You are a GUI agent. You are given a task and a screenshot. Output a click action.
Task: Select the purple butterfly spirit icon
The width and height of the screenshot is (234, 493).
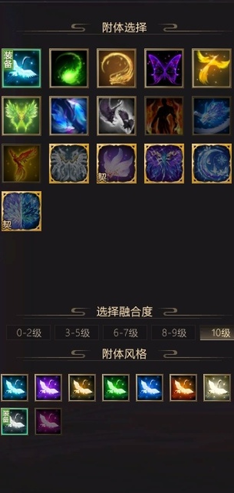(x=164, y=68)
